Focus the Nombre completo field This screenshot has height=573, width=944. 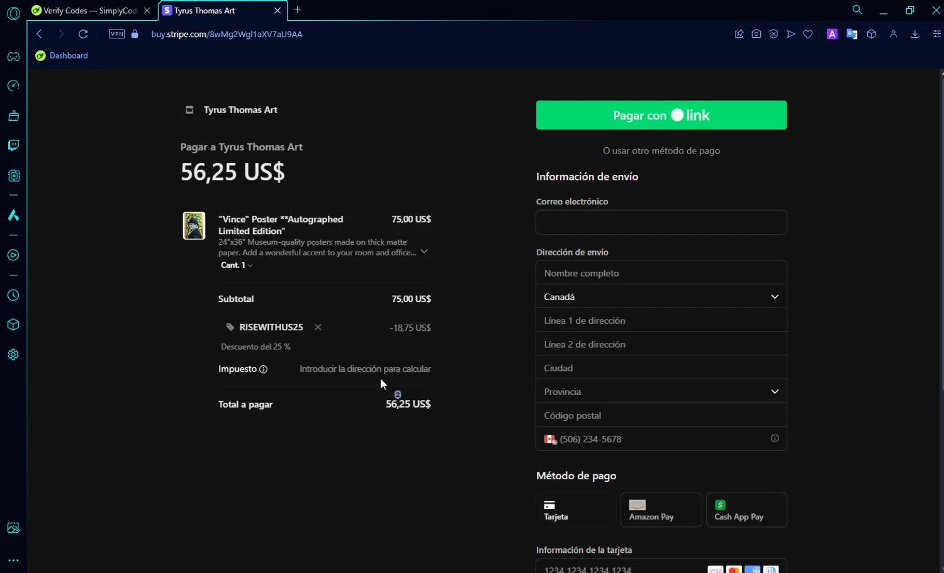coord(661,273)
